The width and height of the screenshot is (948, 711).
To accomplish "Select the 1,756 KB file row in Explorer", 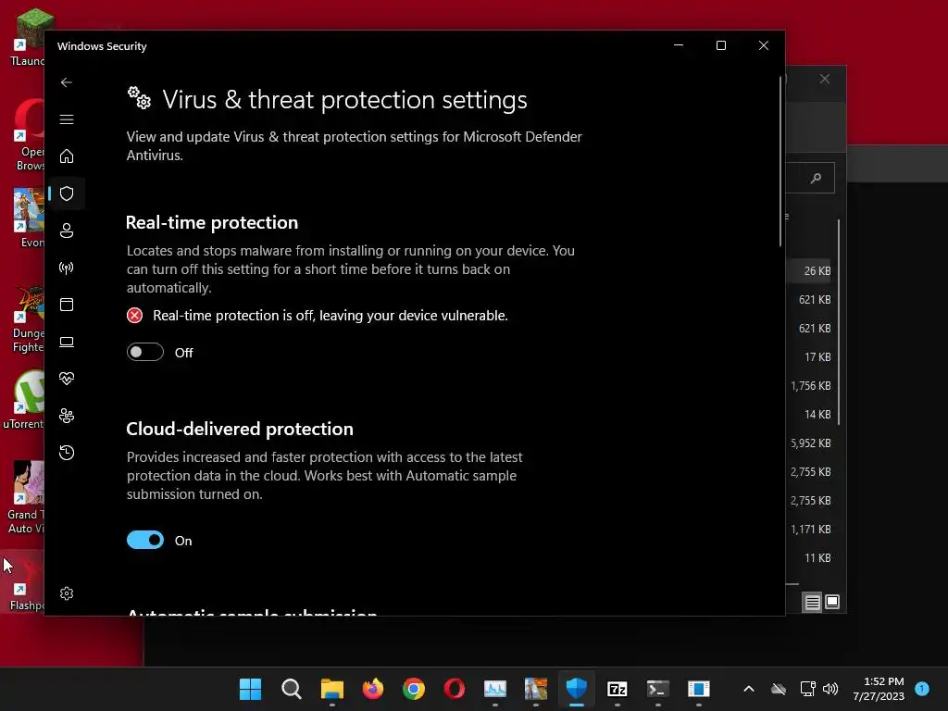I will coord(811,386).
